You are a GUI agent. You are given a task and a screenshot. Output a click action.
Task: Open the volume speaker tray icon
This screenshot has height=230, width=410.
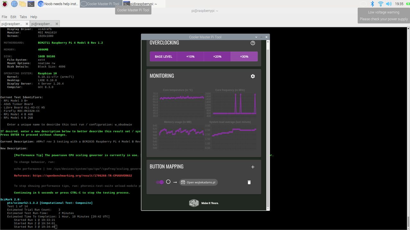389,4
